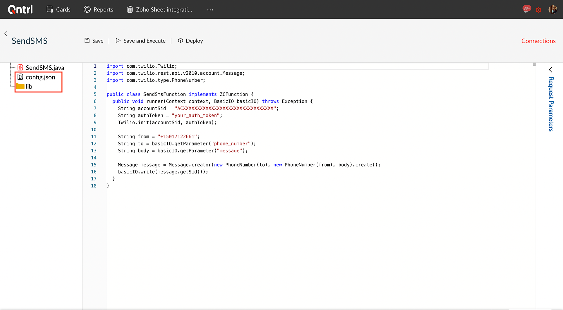Click the Cards icon in navbar
Image resolution: width=563 pixels, height=310 pixels.
click(50, 9)
